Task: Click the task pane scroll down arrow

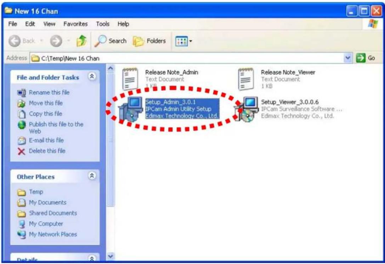Action: [111, 257]
